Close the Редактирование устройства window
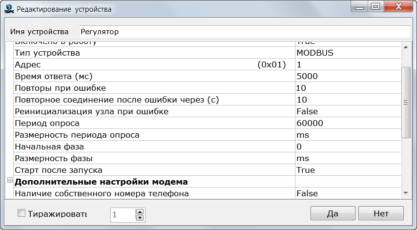This screenshot has height=230, width=417. 398,7
